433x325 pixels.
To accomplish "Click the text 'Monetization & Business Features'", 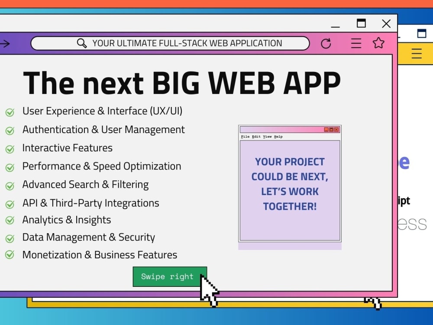I will coord(100,255).
